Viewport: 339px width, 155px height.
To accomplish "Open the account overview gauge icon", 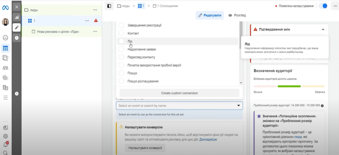I will coord(6,38).
